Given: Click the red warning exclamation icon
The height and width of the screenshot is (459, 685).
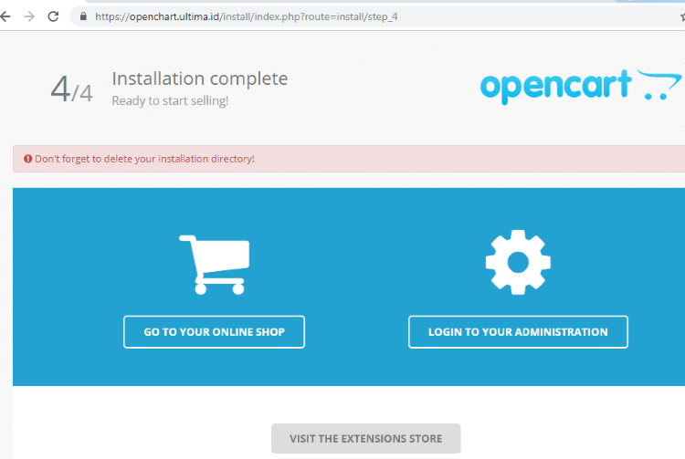Looking at the screenshot, I should 28,159.
